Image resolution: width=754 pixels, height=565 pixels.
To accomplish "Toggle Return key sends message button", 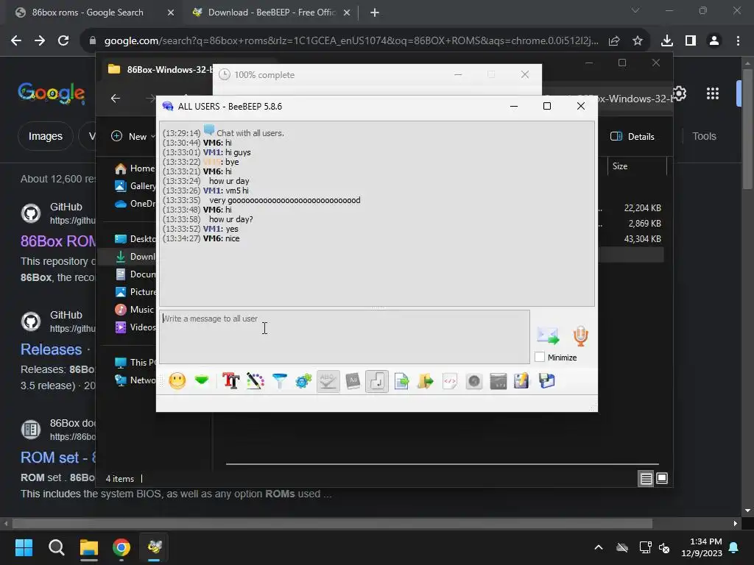I will click(376, 381).
